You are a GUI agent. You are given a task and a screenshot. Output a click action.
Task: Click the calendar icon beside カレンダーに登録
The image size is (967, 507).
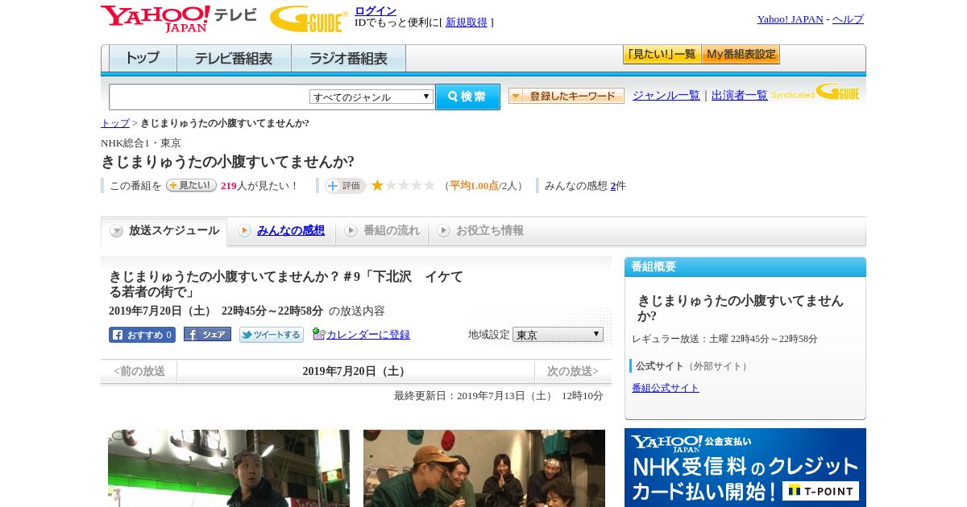pos(319,333)
